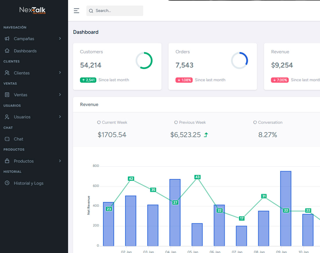The width and height of the screenshot is (320, 253).
Task: Click the Customers green progress ring
Action: pos(144,60)
